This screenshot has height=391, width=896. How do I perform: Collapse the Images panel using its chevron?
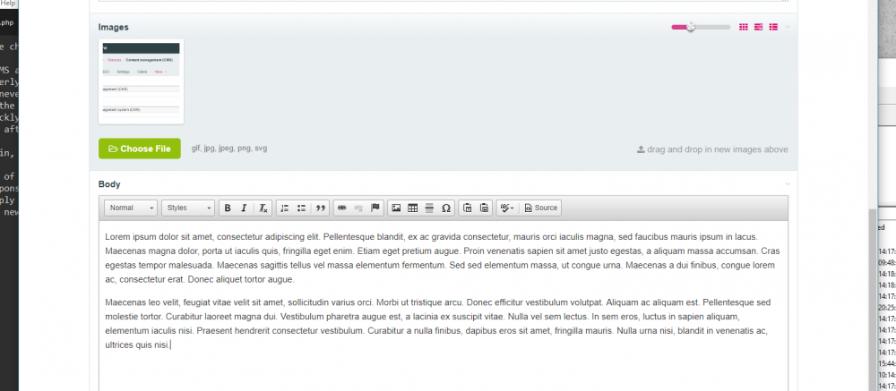788,27
